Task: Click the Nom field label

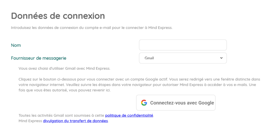Action: click(x=16, y=45)
